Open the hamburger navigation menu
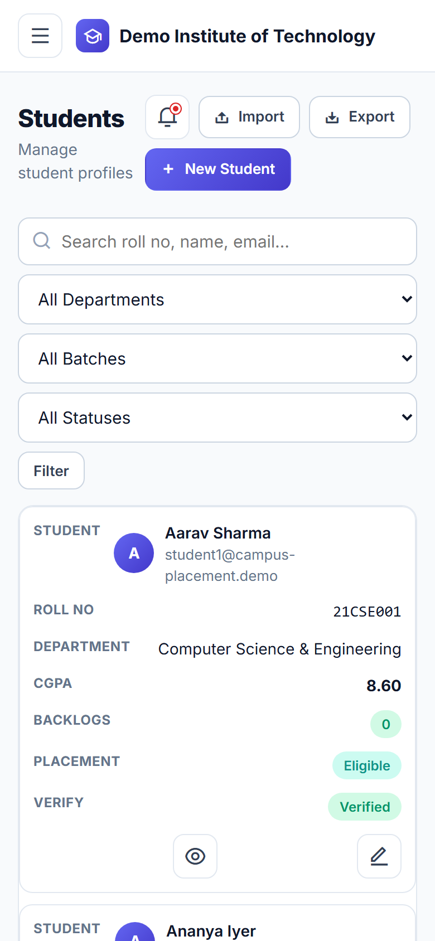435x941 pixels. coord(40,36)
